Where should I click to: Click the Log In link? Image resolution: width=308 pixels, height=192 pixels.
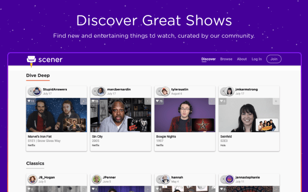(257, 59)
